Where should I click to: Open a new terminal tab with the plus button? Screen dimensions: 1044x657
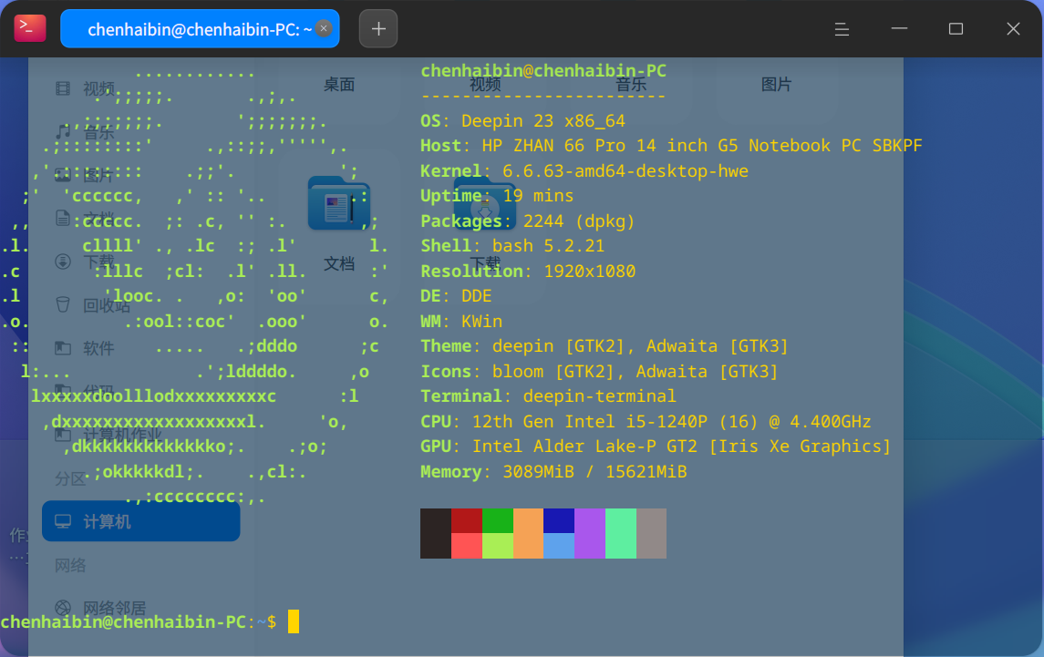coord(378,28)
